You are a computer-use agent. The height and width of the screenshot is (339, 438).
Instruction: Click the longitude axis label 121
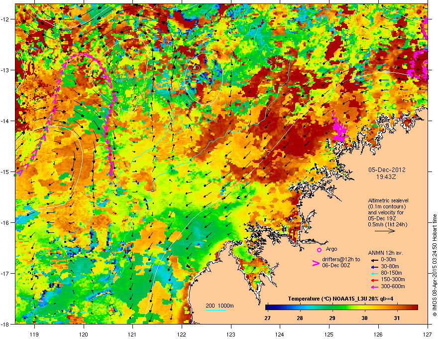[x=132, y=334]
